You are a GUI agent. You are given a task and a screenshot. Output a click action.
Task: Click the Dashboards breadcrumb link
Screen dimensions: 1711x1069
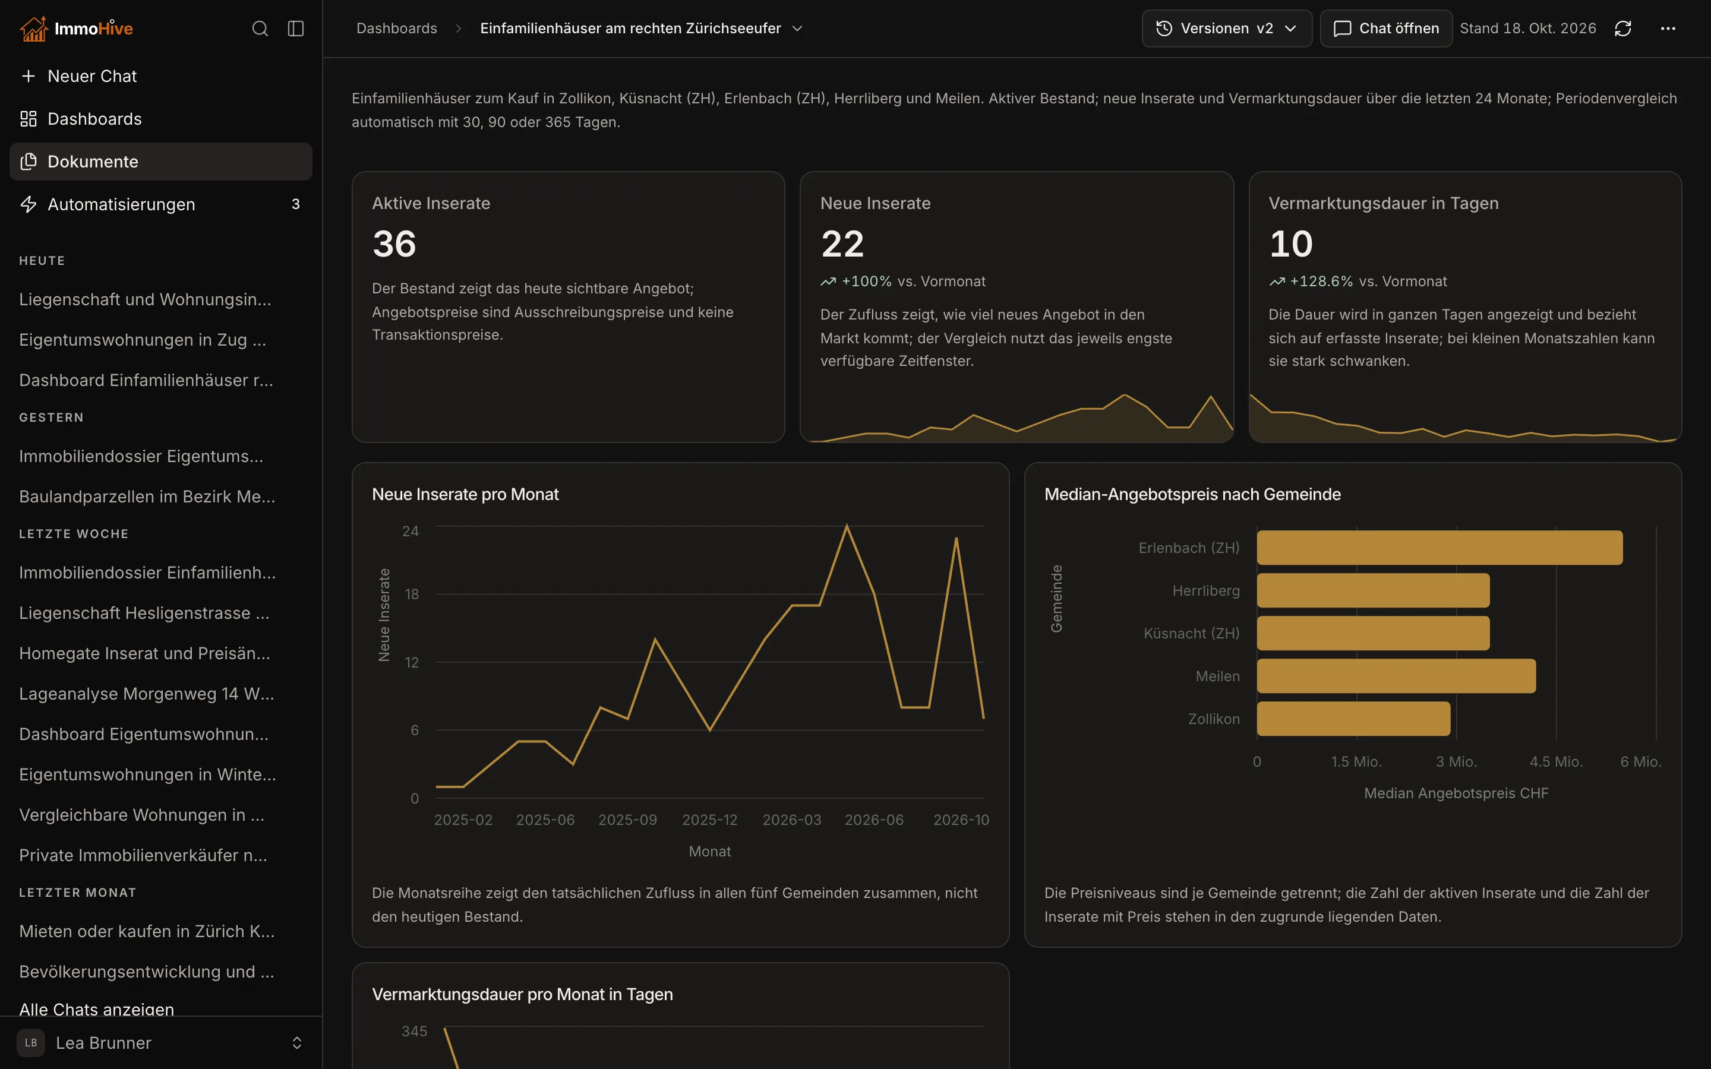click(x=397, y=29)
